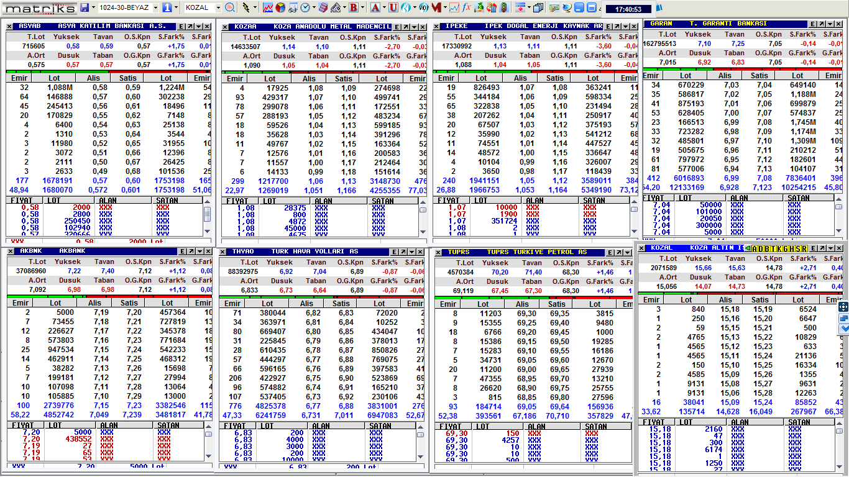Expand the KOZAL symbol combo box

(x=218, y=8)
